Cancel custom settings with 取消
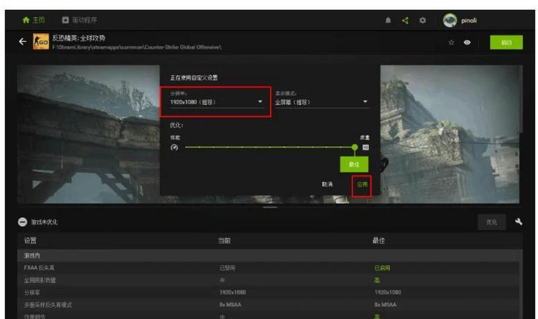The width and height of the screenshot is (538, 319). (327, 184)
